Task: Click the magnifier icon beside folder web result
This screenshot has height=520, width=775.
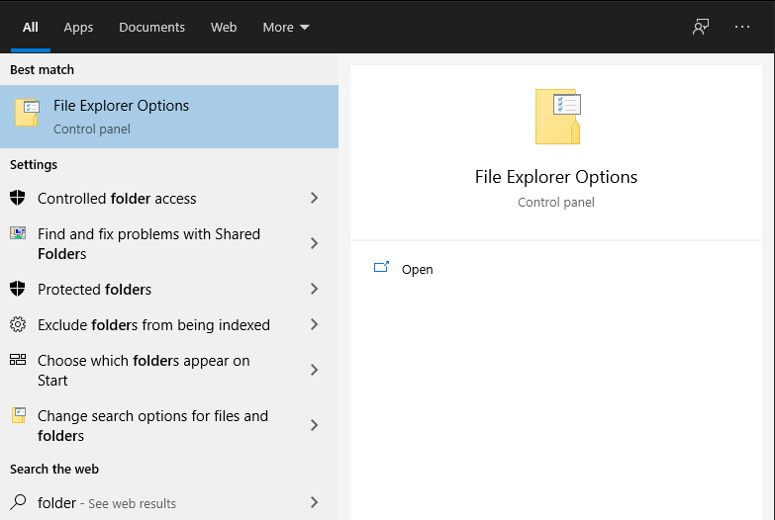Action: pos(18,502)
